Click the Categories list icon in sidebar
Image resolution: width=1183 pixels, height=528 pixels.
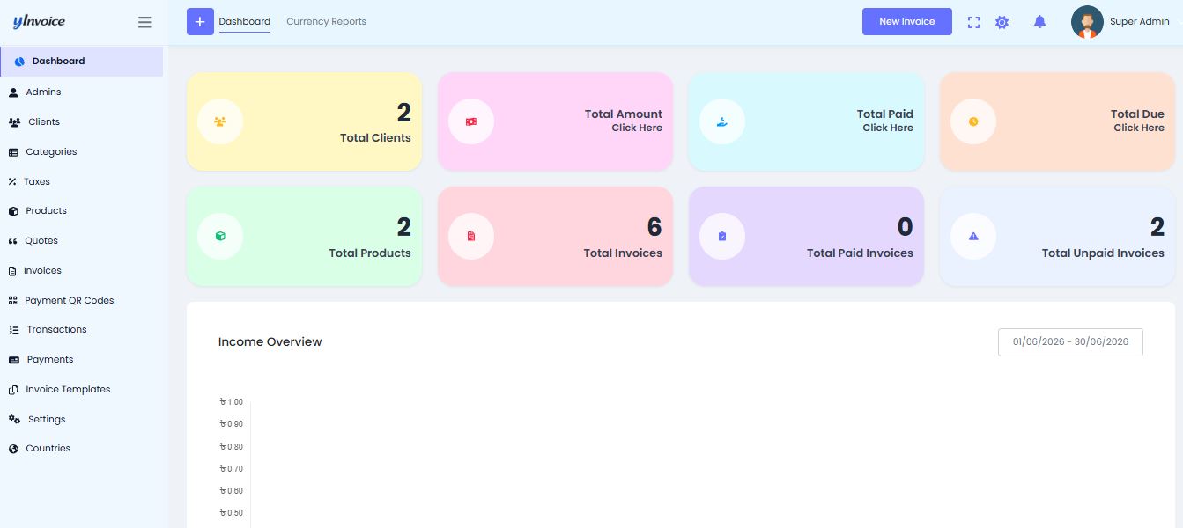[13, 152]
